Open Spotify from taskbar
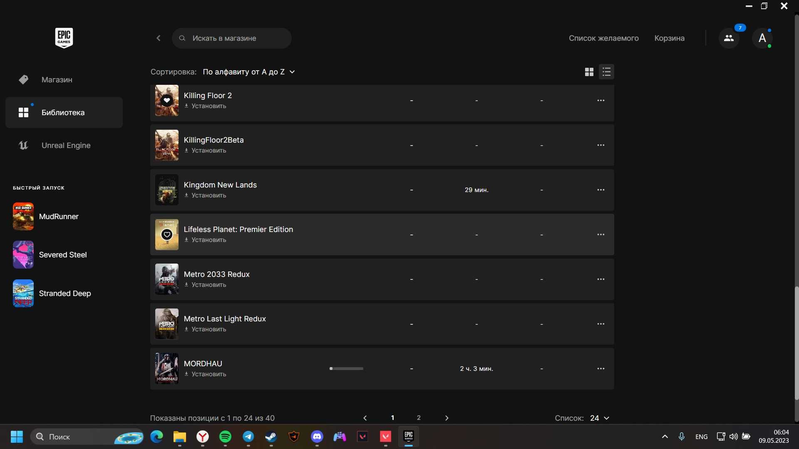This screenshot has width=799, height=449. [x=225, y=437]
